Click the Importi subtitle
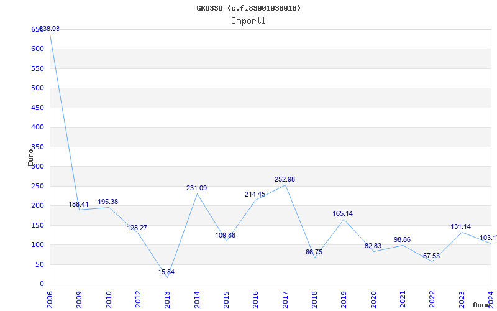This screenshot has height=311, width=497. [248, 21]
